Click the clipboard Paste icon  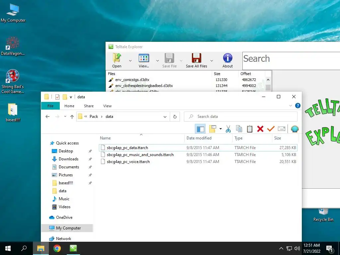[x=250, y=129]
